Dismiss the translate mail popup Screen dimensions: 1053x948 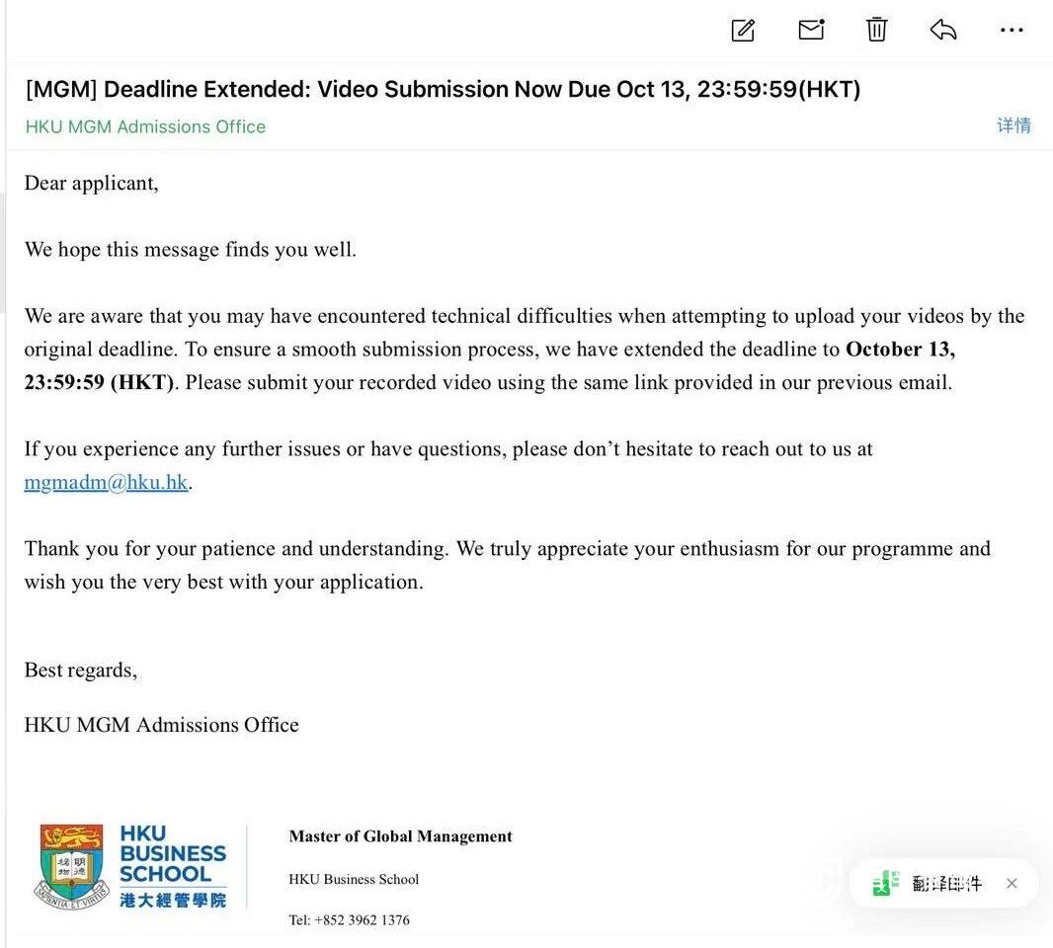pos(1012,884)
